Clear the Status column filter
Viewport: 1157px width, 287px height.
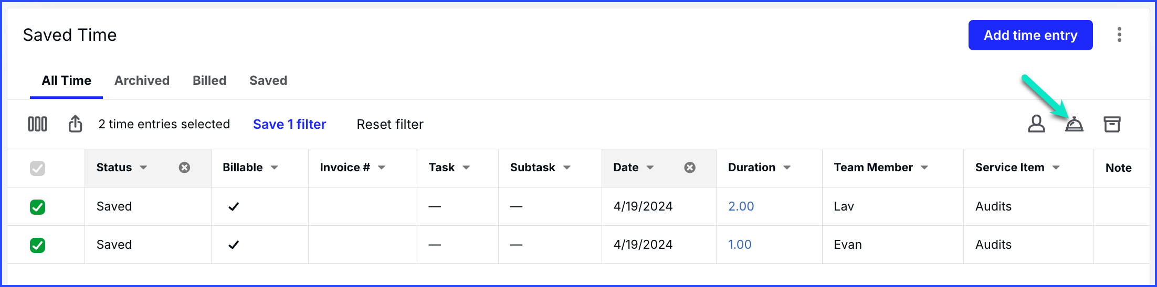pyautogui.click(x=184, y=168)
